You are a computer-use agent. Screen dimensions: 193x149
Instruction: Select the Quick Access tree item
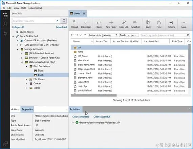[x=27, y=32]
